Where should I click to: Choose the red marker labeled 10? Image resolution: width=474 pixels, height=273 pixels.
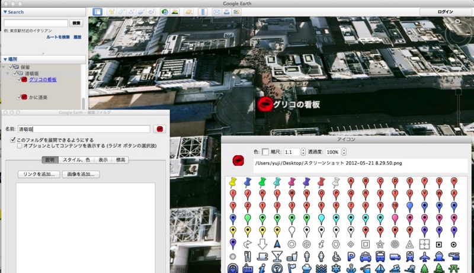[x=395, y=207]
